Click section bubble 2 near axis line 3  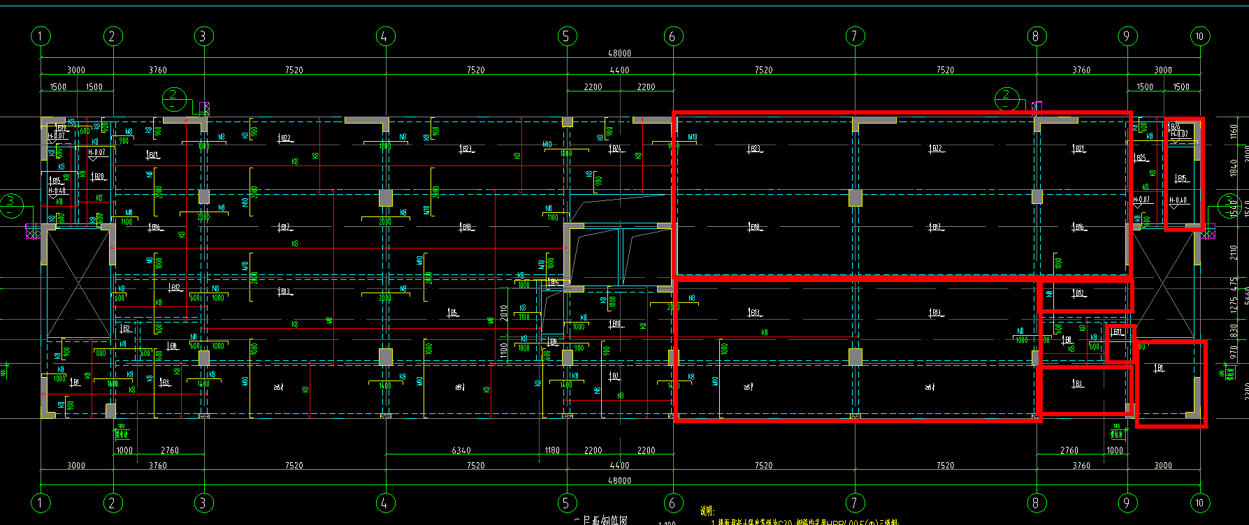point(174,98)
